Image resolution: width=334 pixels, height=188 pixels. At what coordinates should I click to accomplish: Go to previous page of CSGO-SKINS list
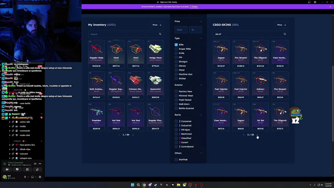point(244,135)
